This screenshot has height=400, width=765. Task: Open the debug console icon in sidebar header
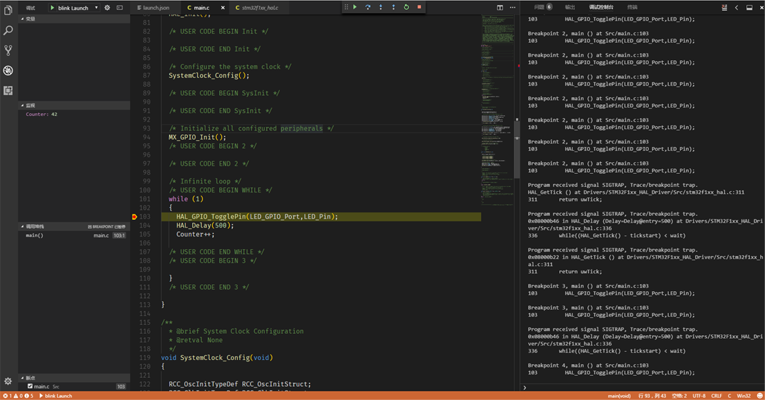(x=120, y=8)
